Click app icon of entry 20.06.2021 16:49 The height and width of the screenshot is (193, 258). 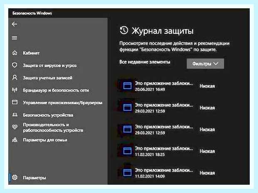tap(127, 86)
